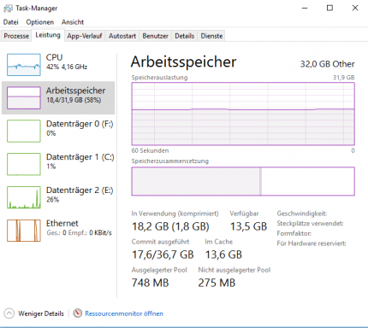This screenshot has height=328, width=368.
Task: Click the 275 MB non-paged pool value
Action: (217, 283)
